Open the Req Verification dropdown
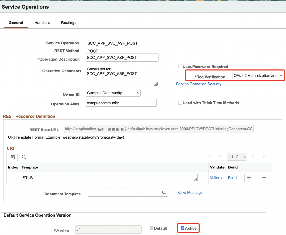This screenshot has width=286, height=235. [258, 75]
